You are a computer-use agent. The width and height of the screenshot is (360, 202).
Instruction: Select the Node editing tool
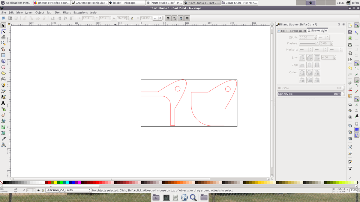[x=4, y=31]
